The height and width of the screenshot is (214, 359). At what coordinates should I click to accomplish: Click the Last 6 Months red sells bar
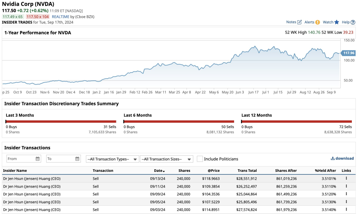coord(179,121)
